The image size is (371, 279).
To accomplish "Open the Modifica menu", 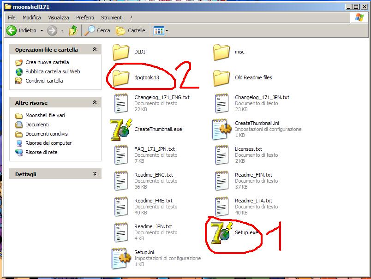I will point(32,18).
